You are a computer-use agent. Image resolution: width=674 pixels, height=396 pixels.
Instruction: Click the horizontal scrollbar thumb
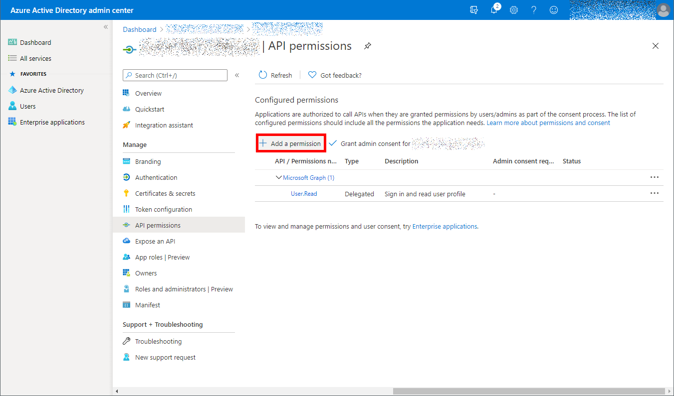(x=529, y=392)
